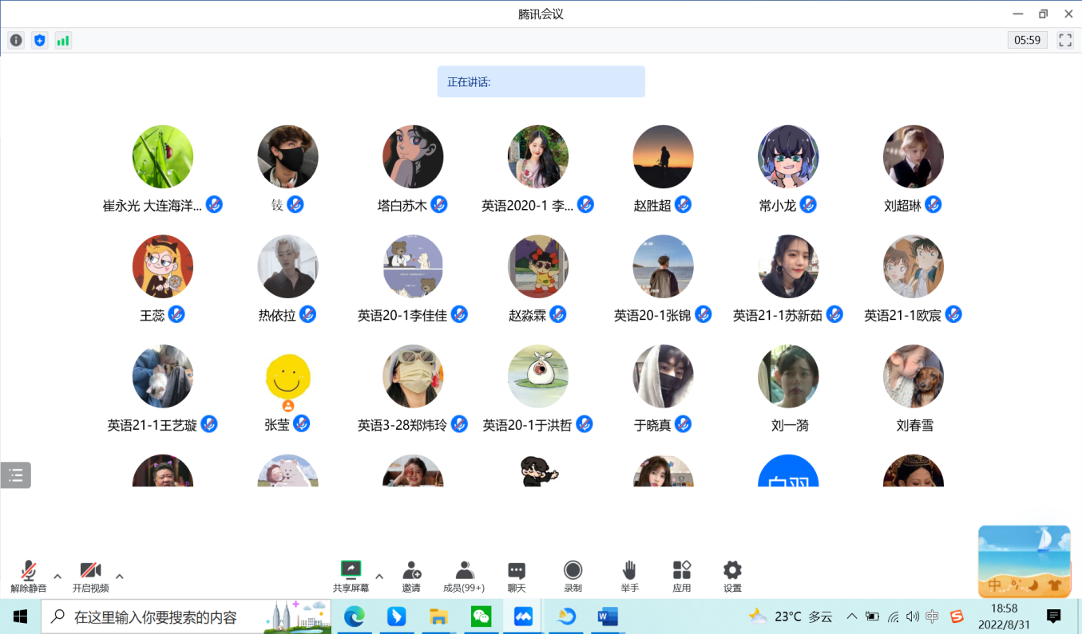Image resolution: width=1082 pixels, height=634 pixels.
Task: Turn on the video camera
Action: [90, 576]
